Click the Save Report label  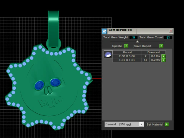click(x=143, y=46)
